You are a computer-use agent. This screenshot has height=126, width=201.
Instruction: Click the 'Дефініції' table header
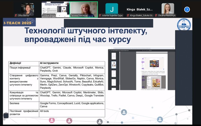pos(24,64)
